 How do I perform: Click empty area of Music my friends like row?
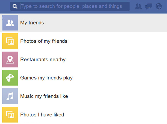click(x=117, y=96)
